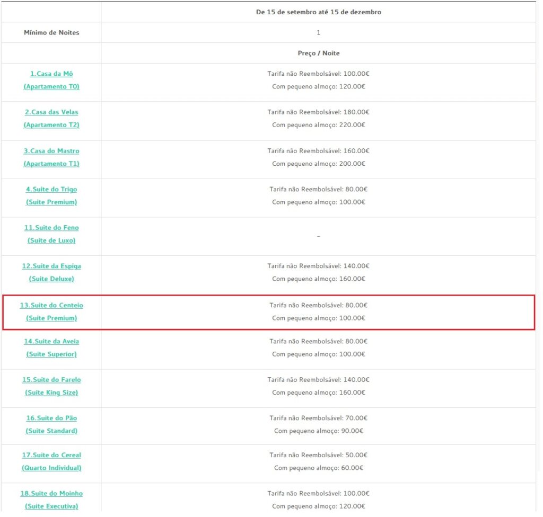
Task: Click the Mínimo de Noites label
Action: pos(51,32)
